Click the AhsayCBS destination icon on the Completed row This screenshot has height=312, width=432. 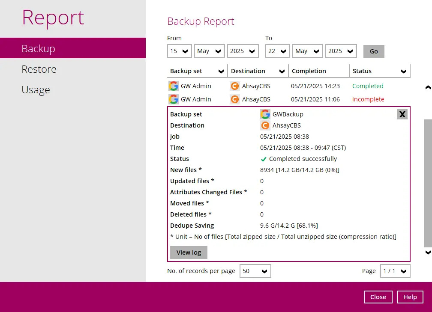pyautogui.click(x=235, y=86)
